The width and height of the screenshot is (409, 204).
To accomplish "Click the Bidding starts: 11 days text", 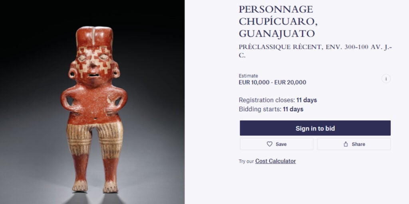I will pos(271,109).
